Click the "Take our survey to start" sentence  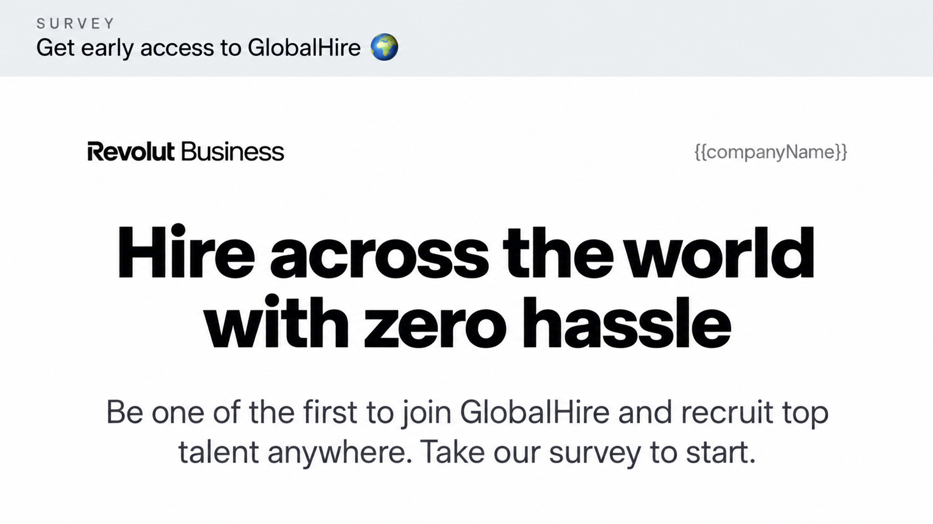588,452
